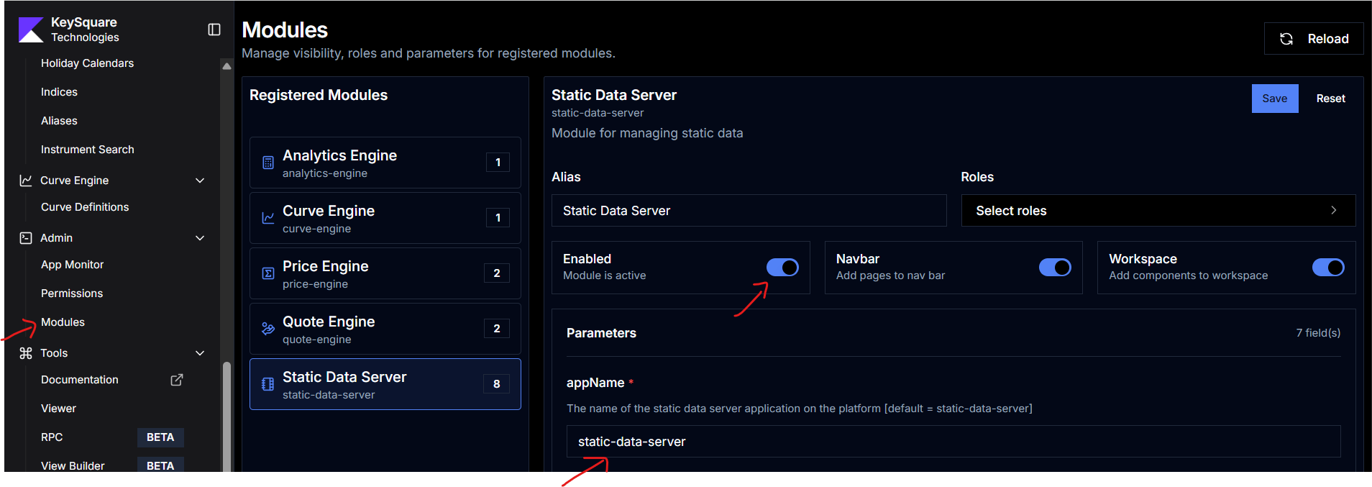Open Indices in sidebar

coord(59,92)
